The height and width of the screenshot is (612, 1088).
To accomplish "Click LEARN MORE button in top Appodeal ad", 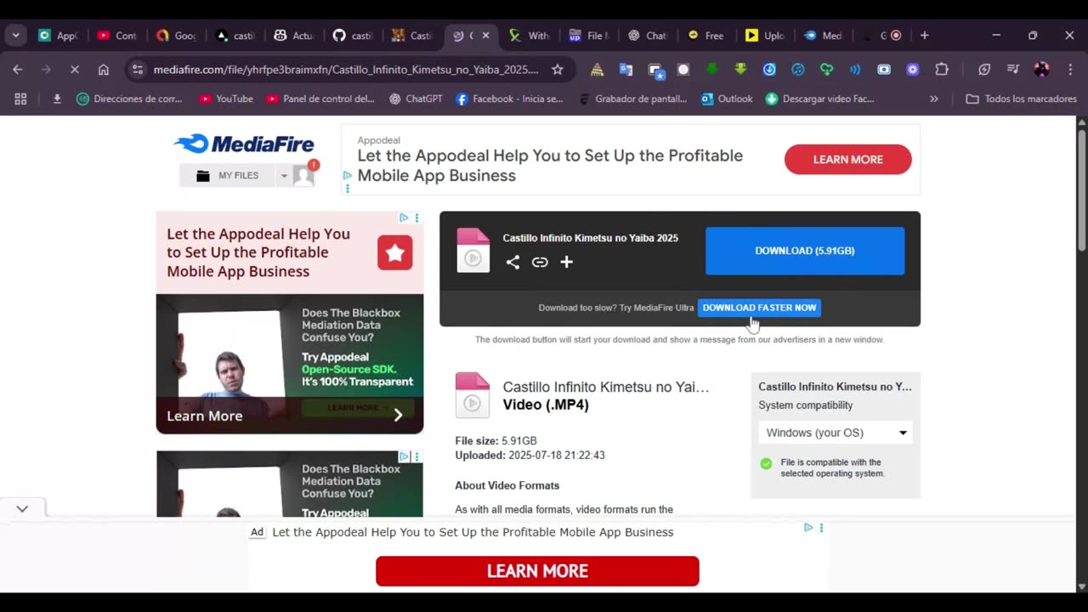I will pos(847,159).
